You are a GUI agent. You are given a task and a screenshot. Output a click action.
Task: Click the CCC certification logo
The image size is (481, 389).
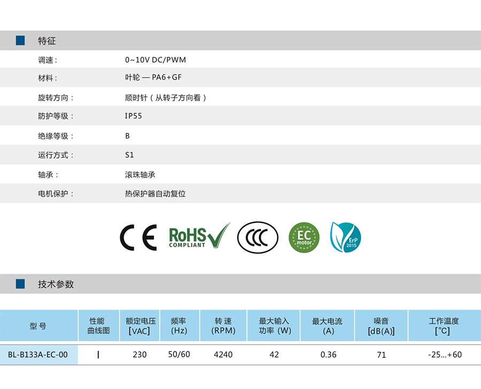click(x=258, y=237)
